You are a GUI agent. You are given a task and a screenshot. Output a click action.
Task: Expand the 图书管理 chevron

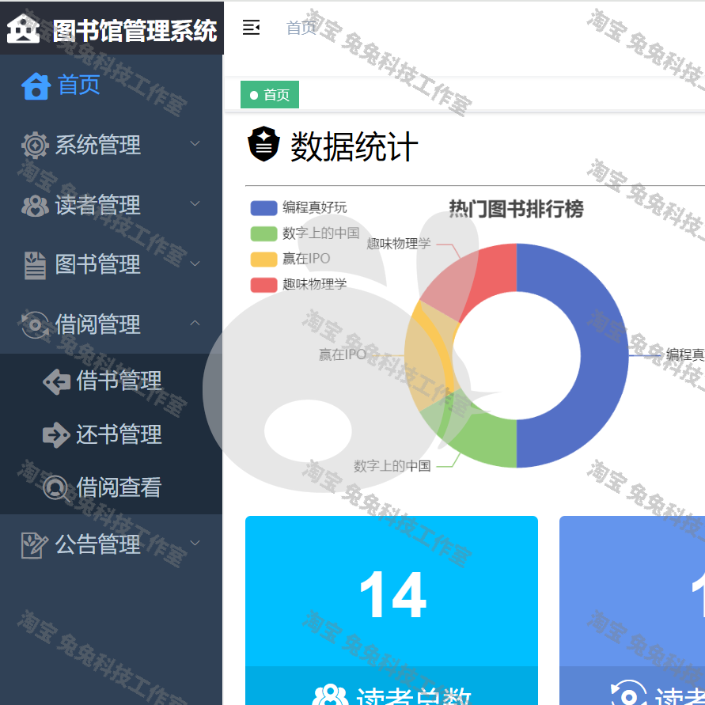click(195, 263)
